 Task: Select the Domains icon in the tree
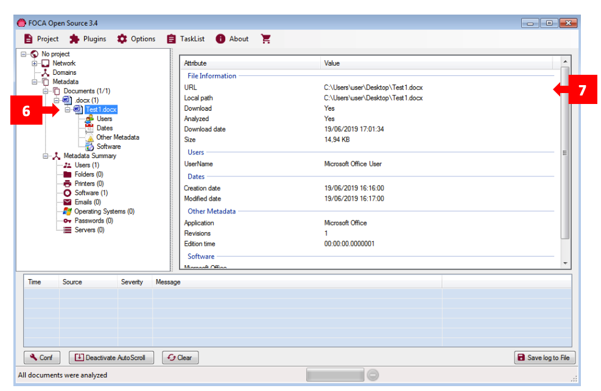[x=46, y=72]
